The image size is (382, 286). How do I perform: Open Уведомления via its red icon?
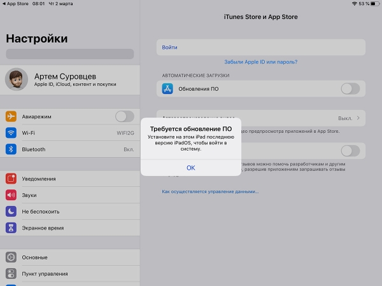pos(11,179)
